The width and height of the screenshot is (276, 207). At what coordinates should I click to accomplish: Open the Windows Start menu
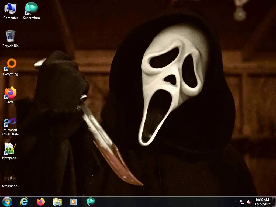[x=7, y=202]
